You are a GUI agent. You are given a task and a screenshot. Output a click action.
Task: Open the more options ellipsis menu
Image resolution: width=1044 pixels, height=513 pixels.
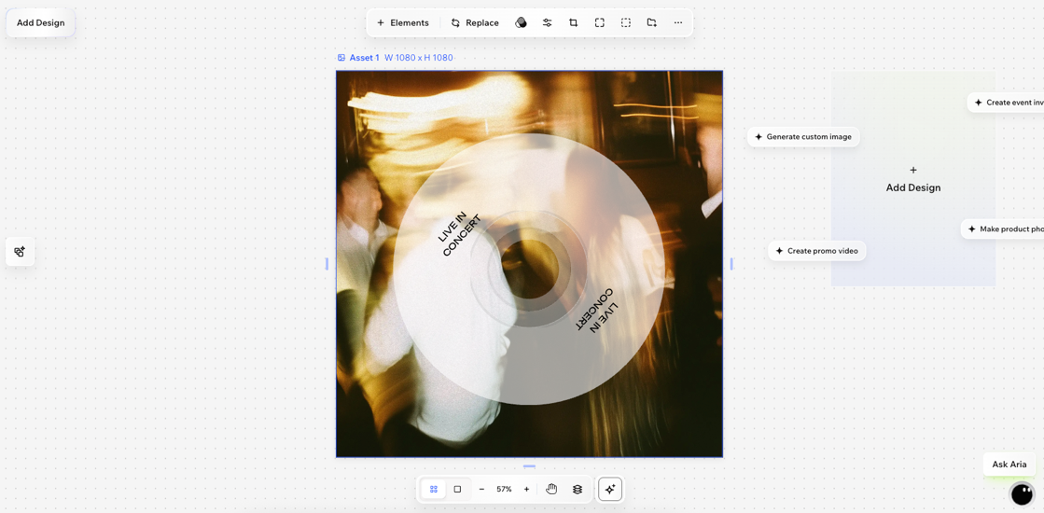[x=678, y=22]
